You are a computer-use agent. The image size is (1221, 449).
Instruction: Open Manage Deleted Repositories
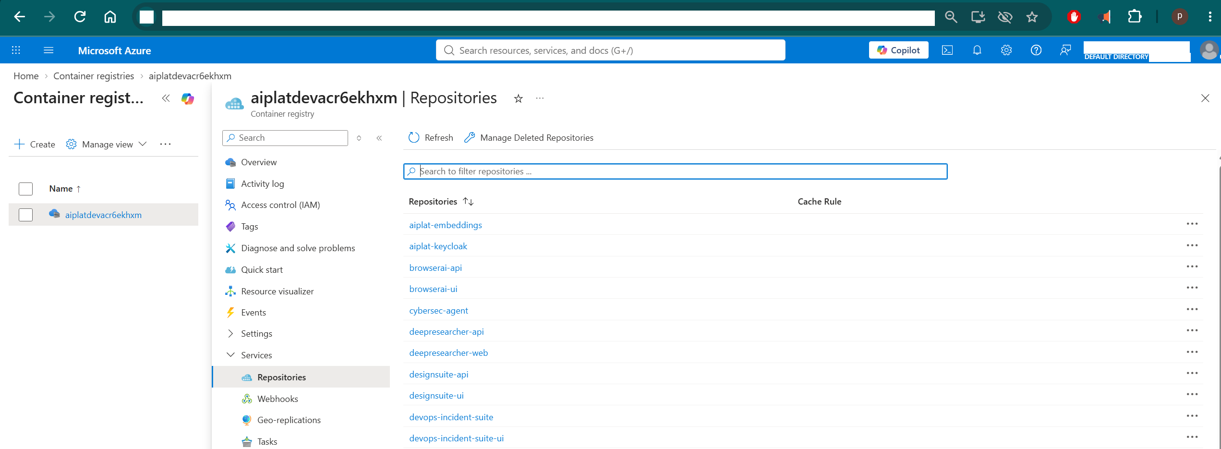[529, 138]
